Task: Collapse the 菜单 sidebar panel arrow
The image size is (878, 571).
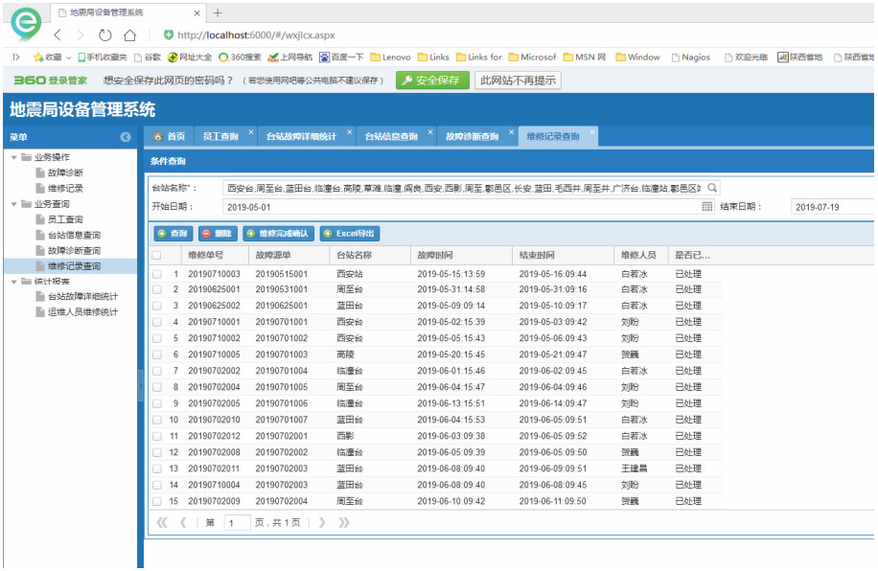Action: [126, 137]
